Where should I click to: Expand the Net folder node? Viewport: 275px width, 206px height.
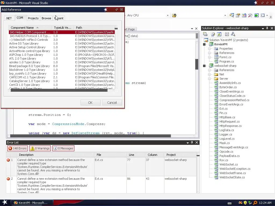coord(209,74)
